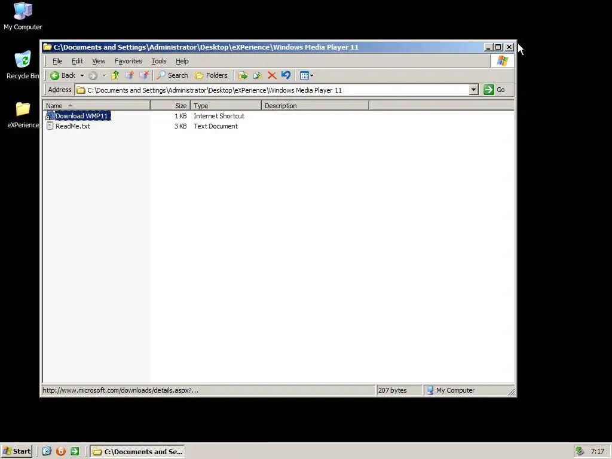Image resolution: width=612 pixels, height=459 pixels.
Task: Sort by the Type column header
Action: (225, 105)
